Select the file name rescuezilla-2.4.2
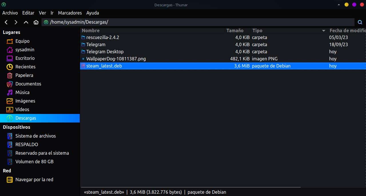Image resolution: width=366 pixels, height=196 pixels. [x=103, y=37]
